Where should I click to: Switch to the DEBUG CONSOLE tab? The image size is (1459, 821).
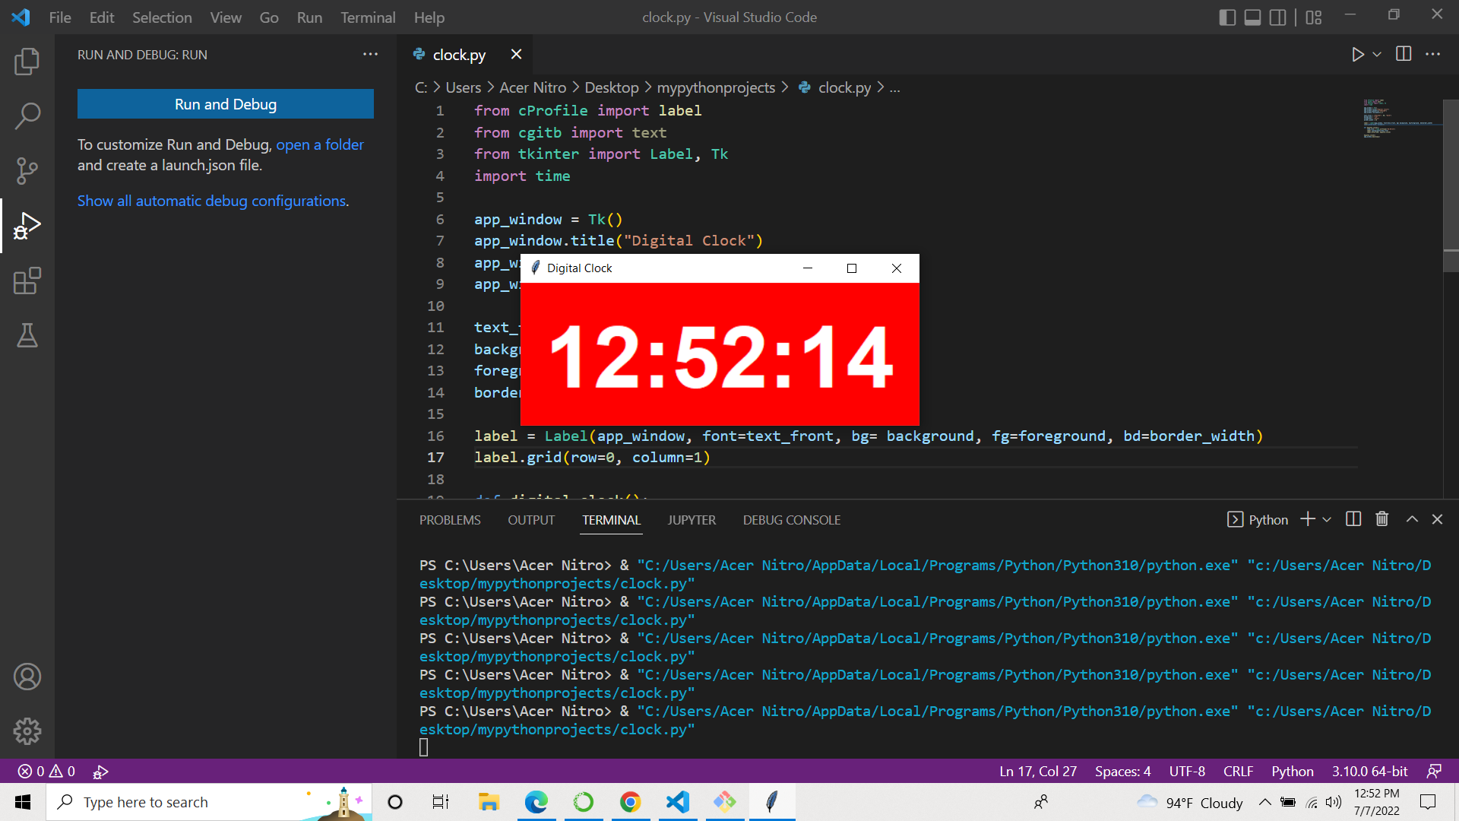pos(792,520)
